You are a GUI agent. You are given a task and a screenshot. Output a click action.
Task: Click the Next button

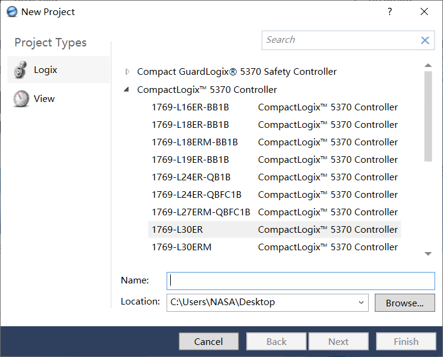338,341
